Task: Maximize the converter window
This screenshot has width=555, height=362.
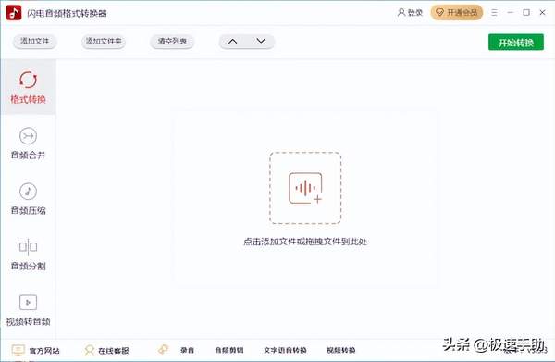Action: (526, 13)
